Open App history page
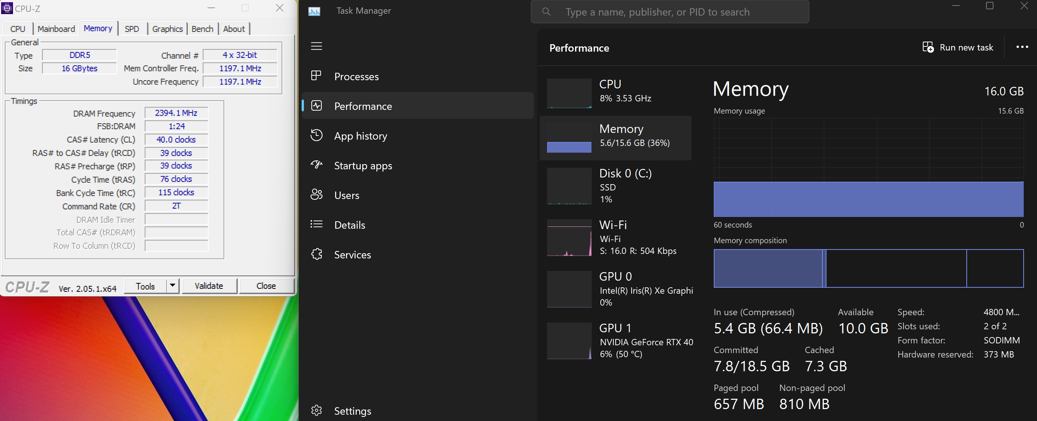Screen dimensions: 1037x421 coord(417,136)
